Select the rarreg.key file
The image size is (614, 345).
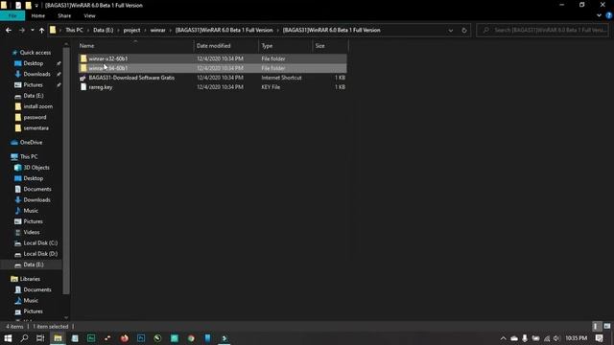pyautogui.click(x=212, y=87)
